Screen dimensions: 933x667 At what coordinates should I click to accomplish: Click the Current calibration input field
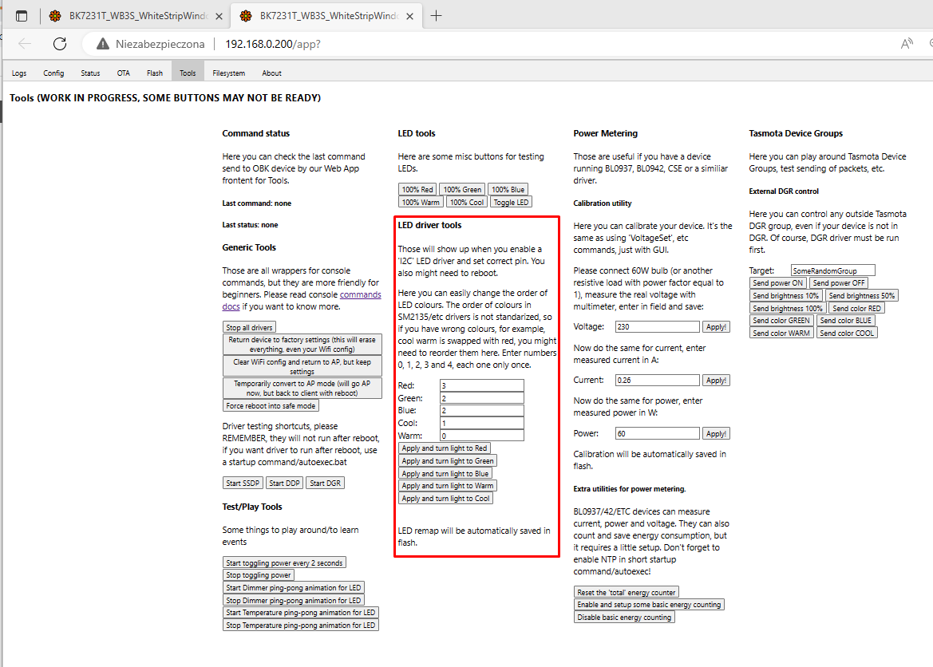(x=658, y=381)
